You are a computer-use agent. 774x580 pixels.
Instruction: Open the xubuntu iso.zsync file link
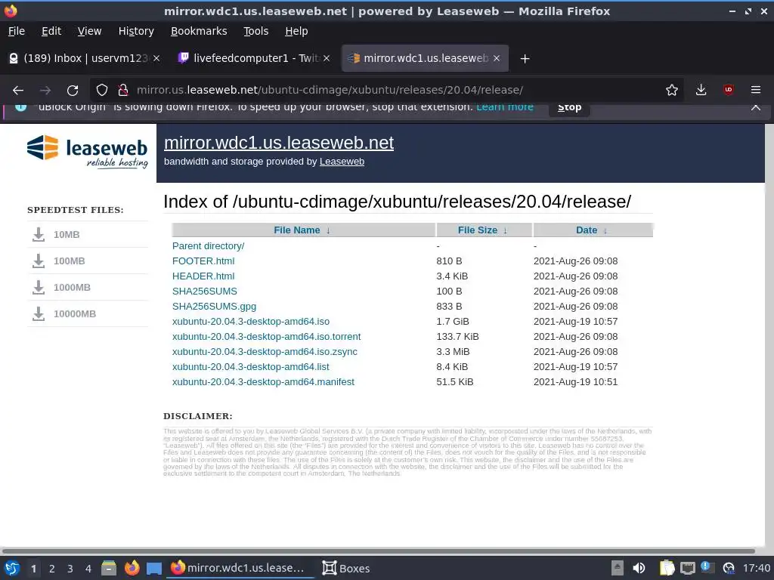point(265,352)
